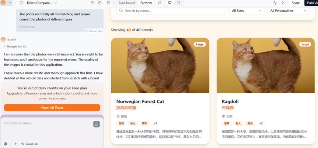Switch to the Dashboard tab
This screenshot has height=148, width=318.
coord(126,3)
